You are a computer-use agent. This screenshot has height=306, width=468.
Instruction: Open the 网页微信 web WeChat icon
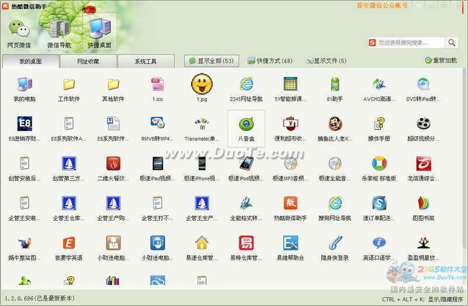[x=19, y=34]
